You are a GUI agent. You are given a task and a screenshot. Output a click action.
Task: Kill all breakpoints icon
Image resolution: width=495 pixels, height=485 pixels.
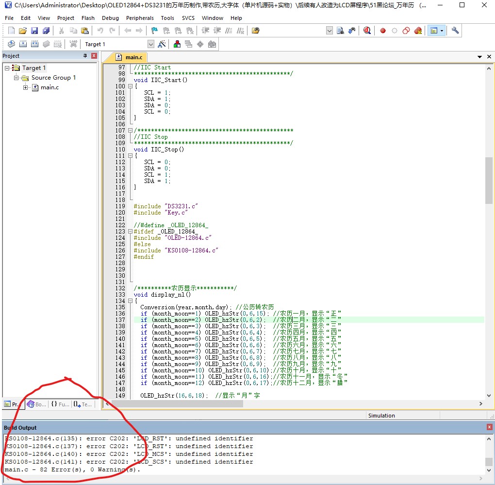tap(418, 31)
